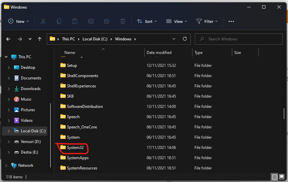Click Windows breadcrumb in address bar
288x182 pixels.
[123, 39]
